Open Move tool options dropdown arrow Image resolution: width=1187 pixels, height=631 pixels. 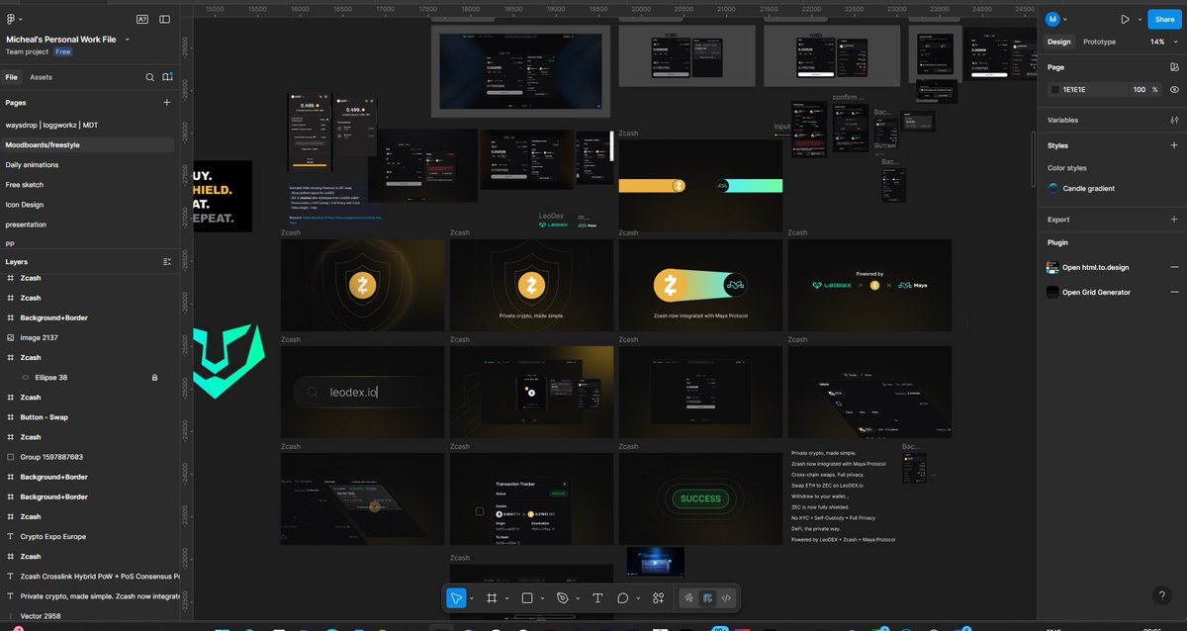pos(471,598)
